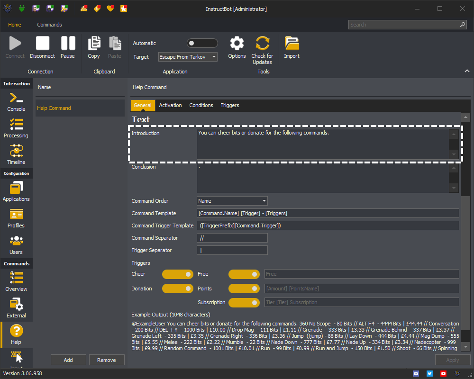Screen dimensions: 474x379
Task: Edit the Command Separator field
Action: tap(232, 238)
